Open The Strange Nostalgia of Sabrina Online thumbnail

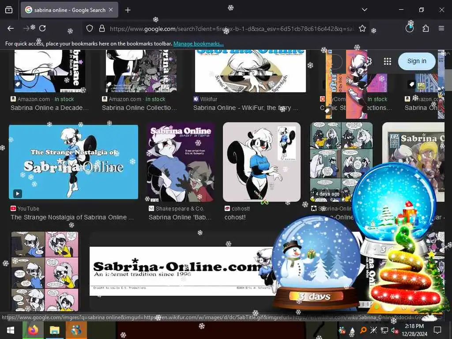(74, 162)
